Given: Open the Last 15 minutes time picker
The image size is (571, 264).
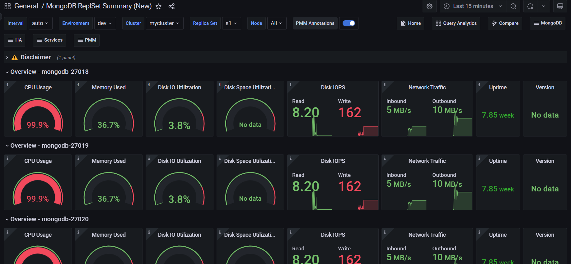Looking at the screenshot, I should (x=473, y=7).
